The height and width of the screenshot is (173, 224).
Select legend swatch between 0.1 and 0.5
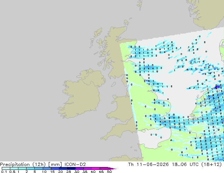pyautogui.click(x=6, y=168)
